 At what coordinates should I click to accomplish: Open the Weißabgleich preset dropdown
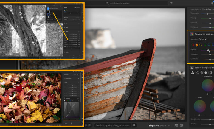208,9
